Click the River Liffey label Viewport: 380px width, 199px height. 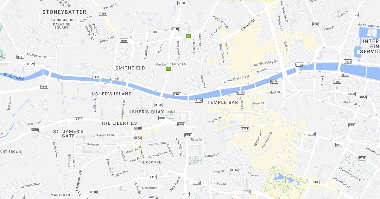[x=14, y=77]
